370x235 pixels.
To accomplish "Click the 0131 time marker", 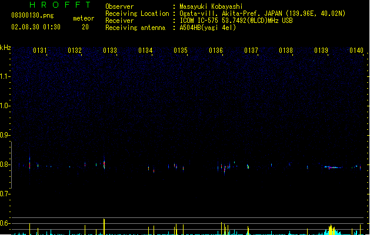I will pyautogui.click(x=40, y=51).
